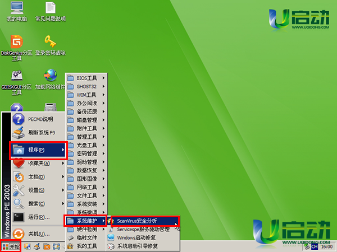337x252 pixels.
Task: Select the 数据恢复 menu folder
Action: pyautogui.click(x=86, y=170)
